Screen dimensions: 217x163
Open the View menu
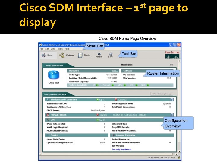pos(53,49)
